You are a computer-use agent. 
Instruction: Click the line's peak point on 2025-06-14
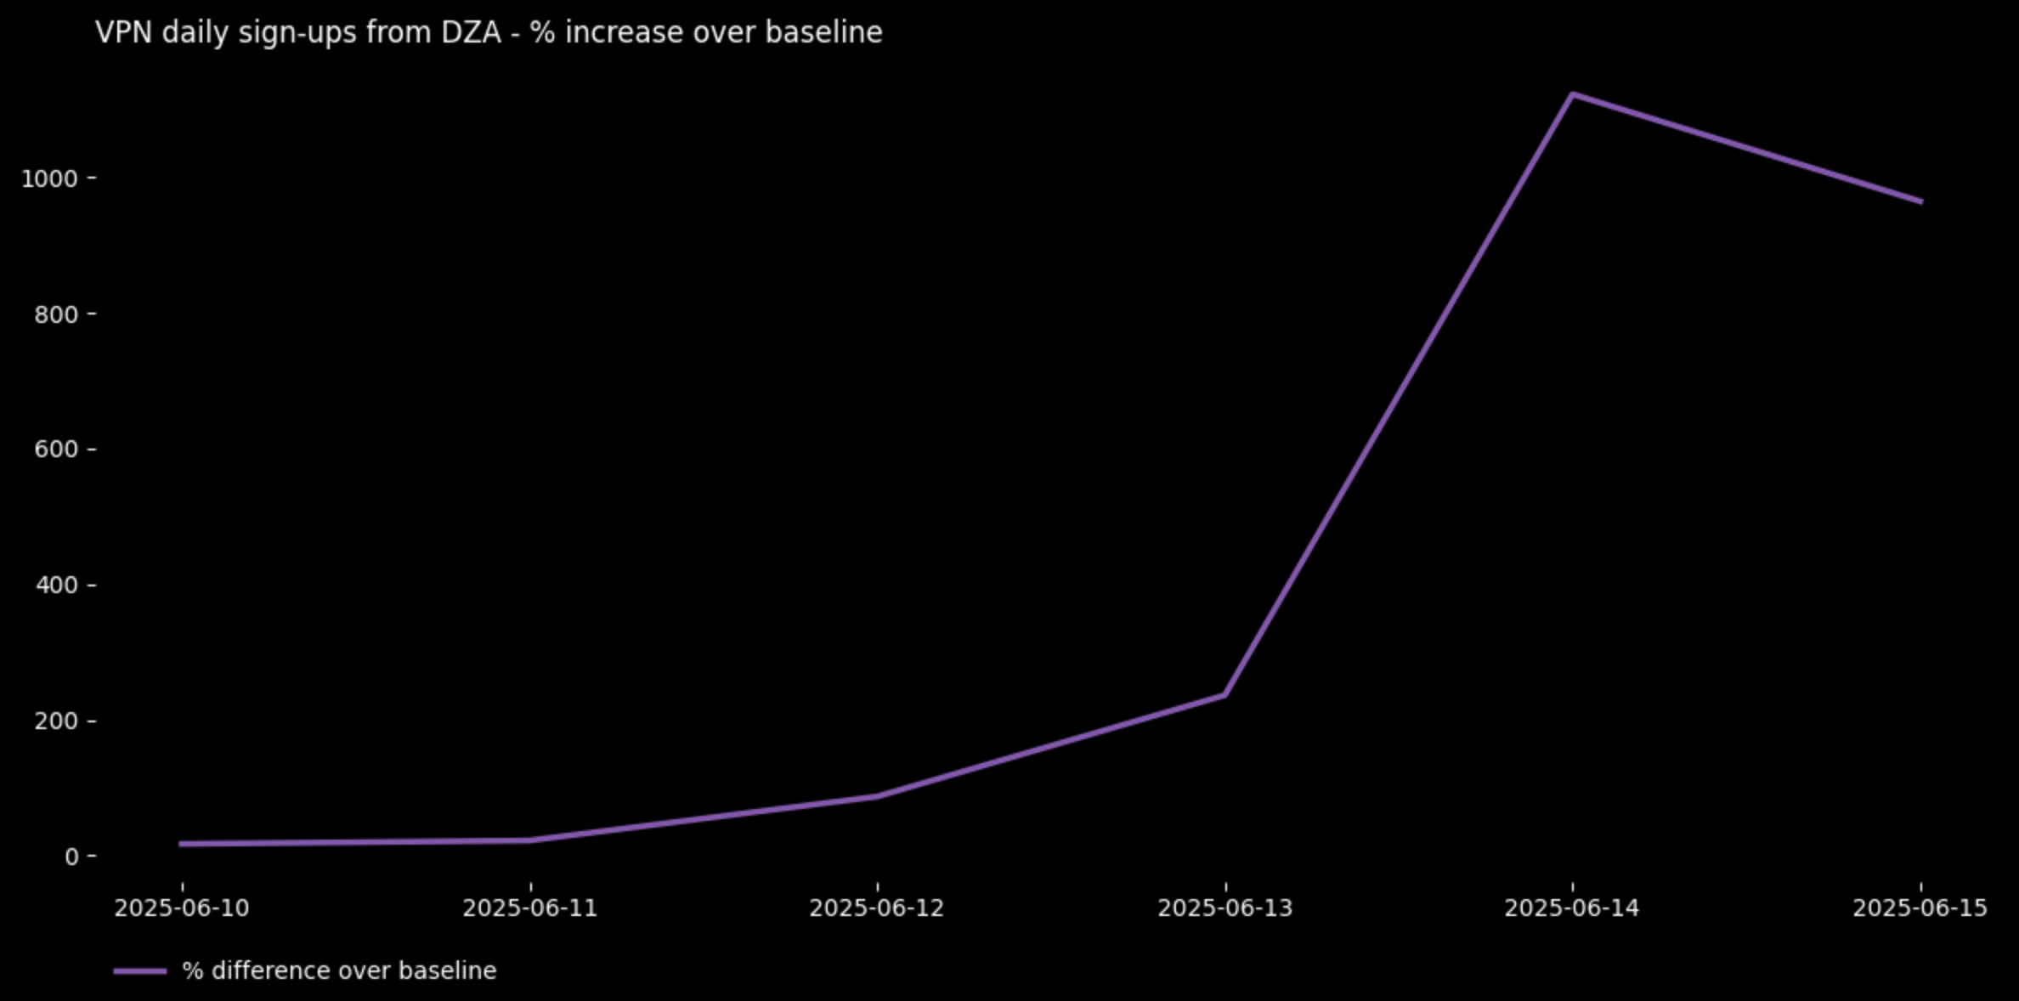tap(1573, 94)
